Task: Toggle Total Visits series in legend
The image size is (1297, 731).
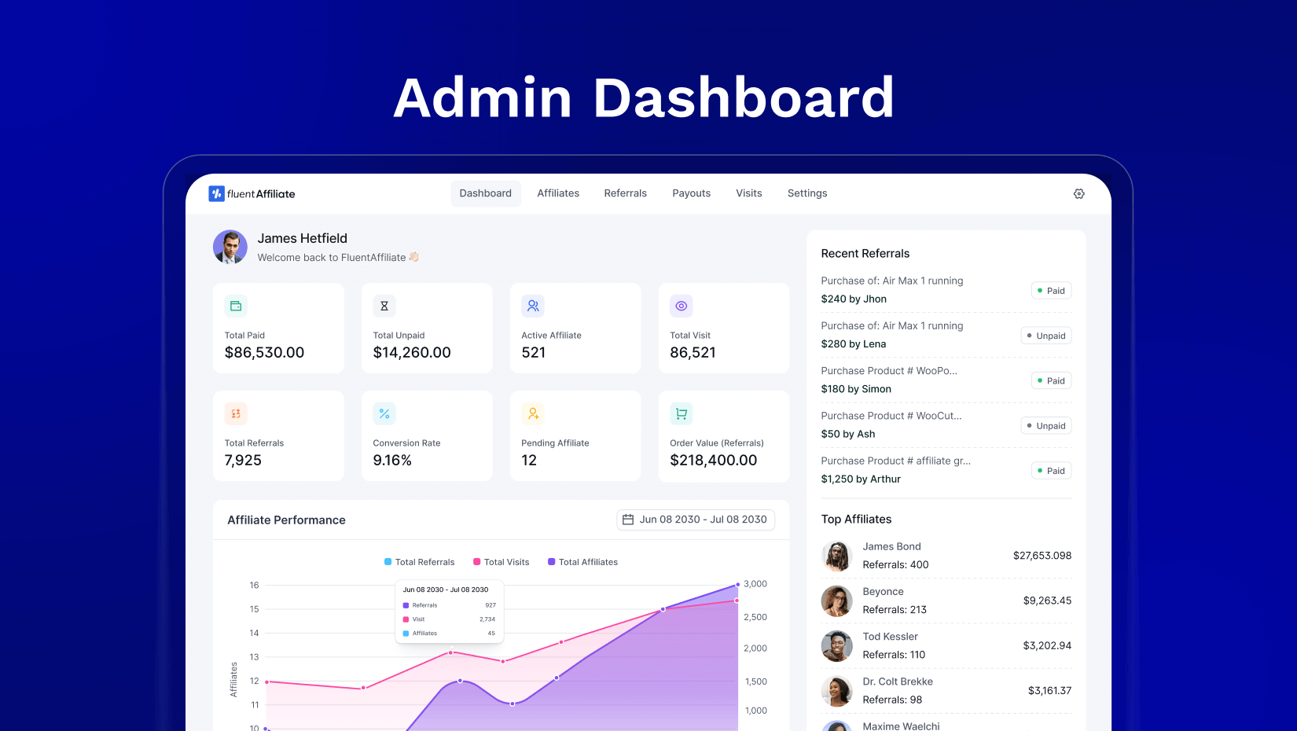Action: [x=501, y=562]
